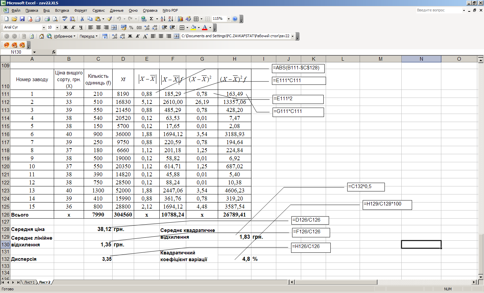Click the horizontal scrollbar thumb
The height and width of the screenshot is (293, 484).
pyautogui.click(x=336, y=282)
